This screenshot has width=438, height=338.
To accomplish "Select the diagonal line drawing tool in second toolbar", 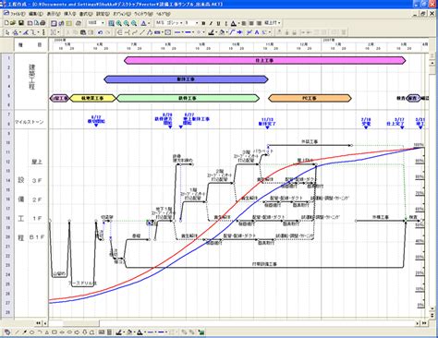I will pos(142,32).
